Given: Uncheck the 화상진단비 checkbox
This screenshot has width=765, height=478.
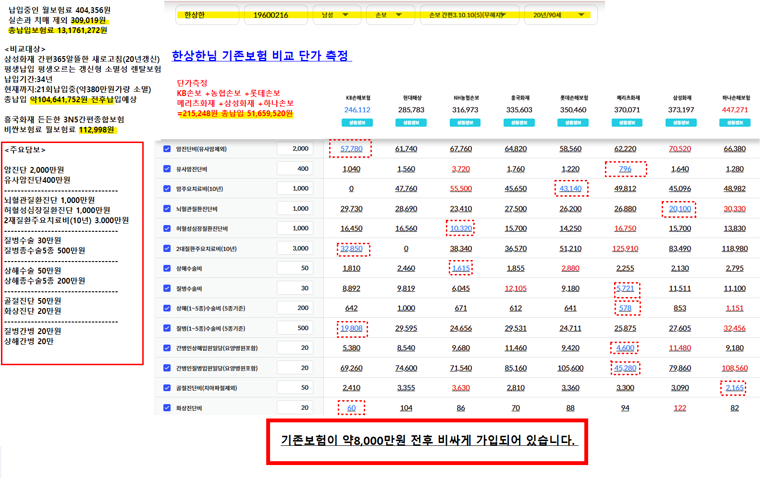Looking at the screenshot, I should 167,408.
